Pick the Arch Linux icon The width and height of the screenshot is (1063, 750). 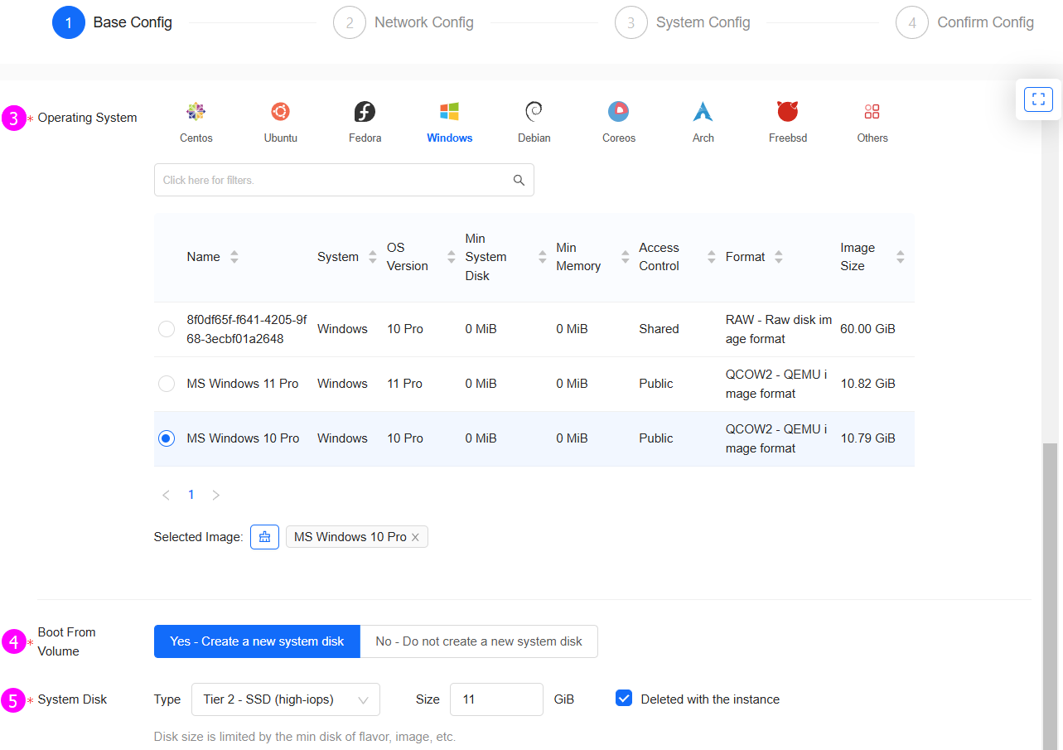[x=703, y=111]
